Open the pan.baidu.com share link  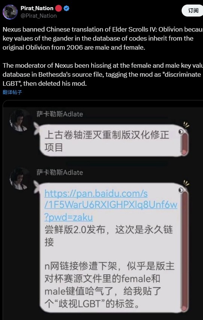[111, 206]
